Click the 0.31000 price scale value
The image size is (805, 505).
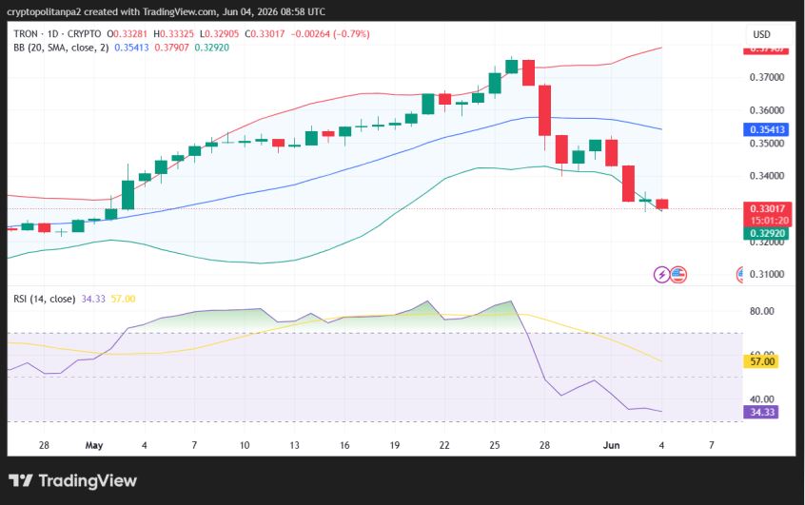(767, 274)
